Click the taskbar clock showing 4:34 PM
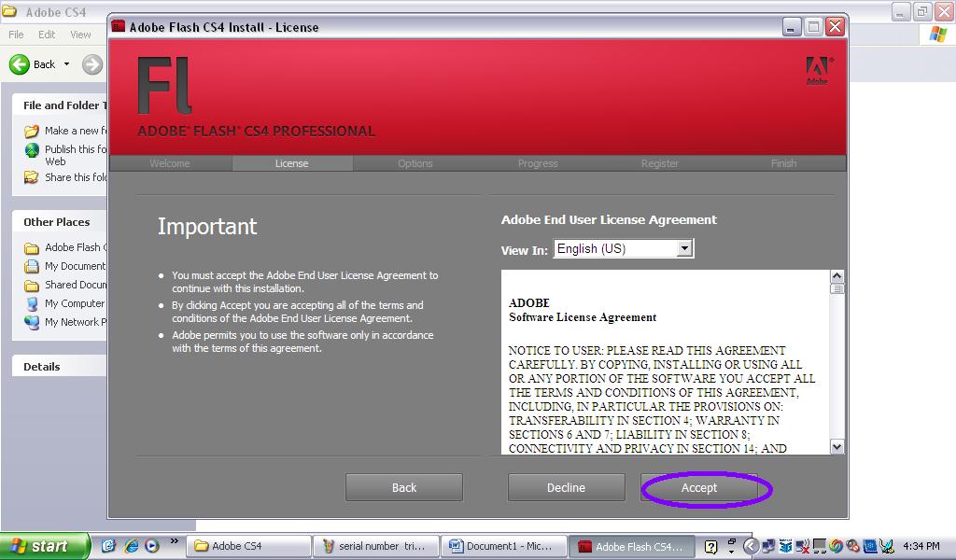This screenshot has height=560, width=956. click(x=921, y=547)
